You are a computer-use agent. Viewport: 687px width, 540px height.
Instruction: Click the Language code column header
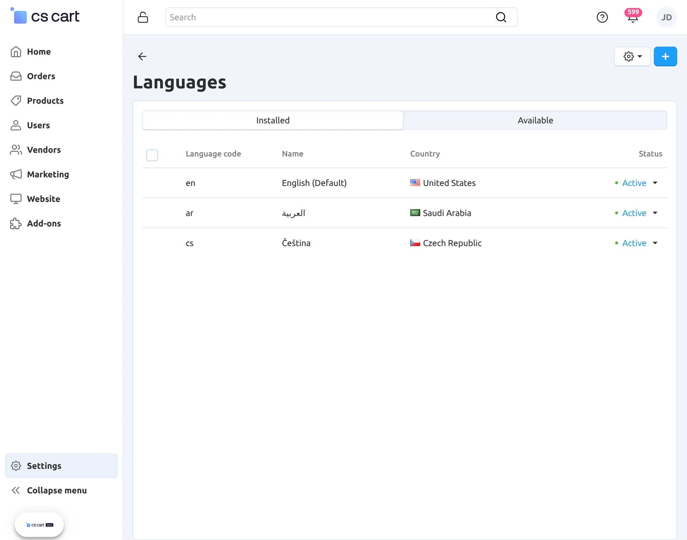pos(213,154)
